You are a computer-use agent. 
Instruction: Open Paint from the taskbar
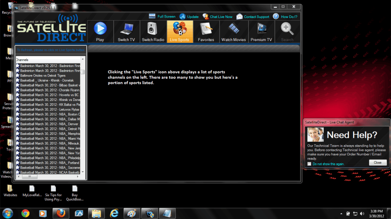pyautogui.click(x=132, y=214)
